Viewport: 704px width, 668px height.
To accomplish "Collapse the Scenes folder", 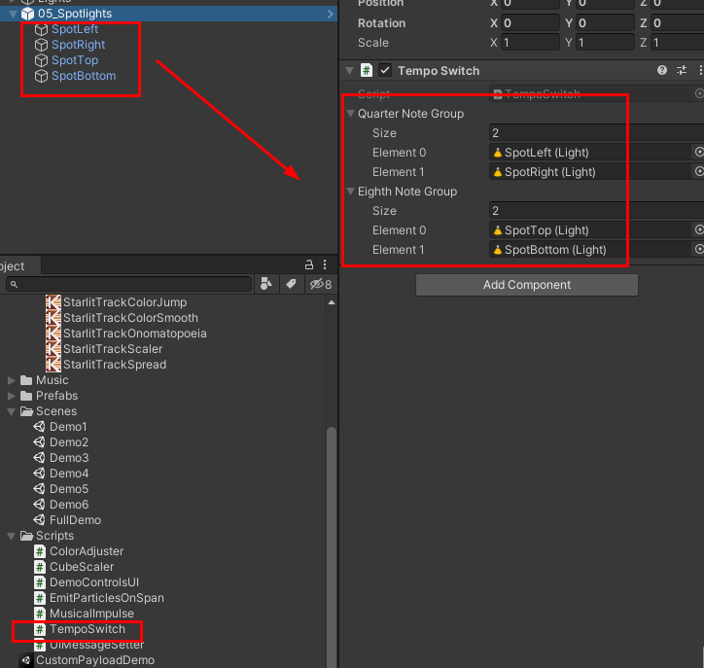I will [12, 411].
